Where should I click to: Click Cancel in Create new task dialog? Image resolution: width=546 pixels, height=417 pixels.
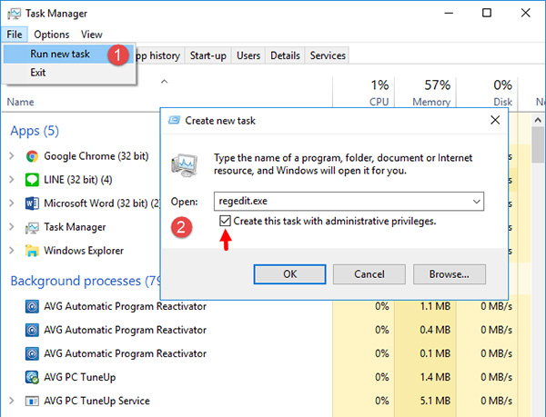pos(369,274)
